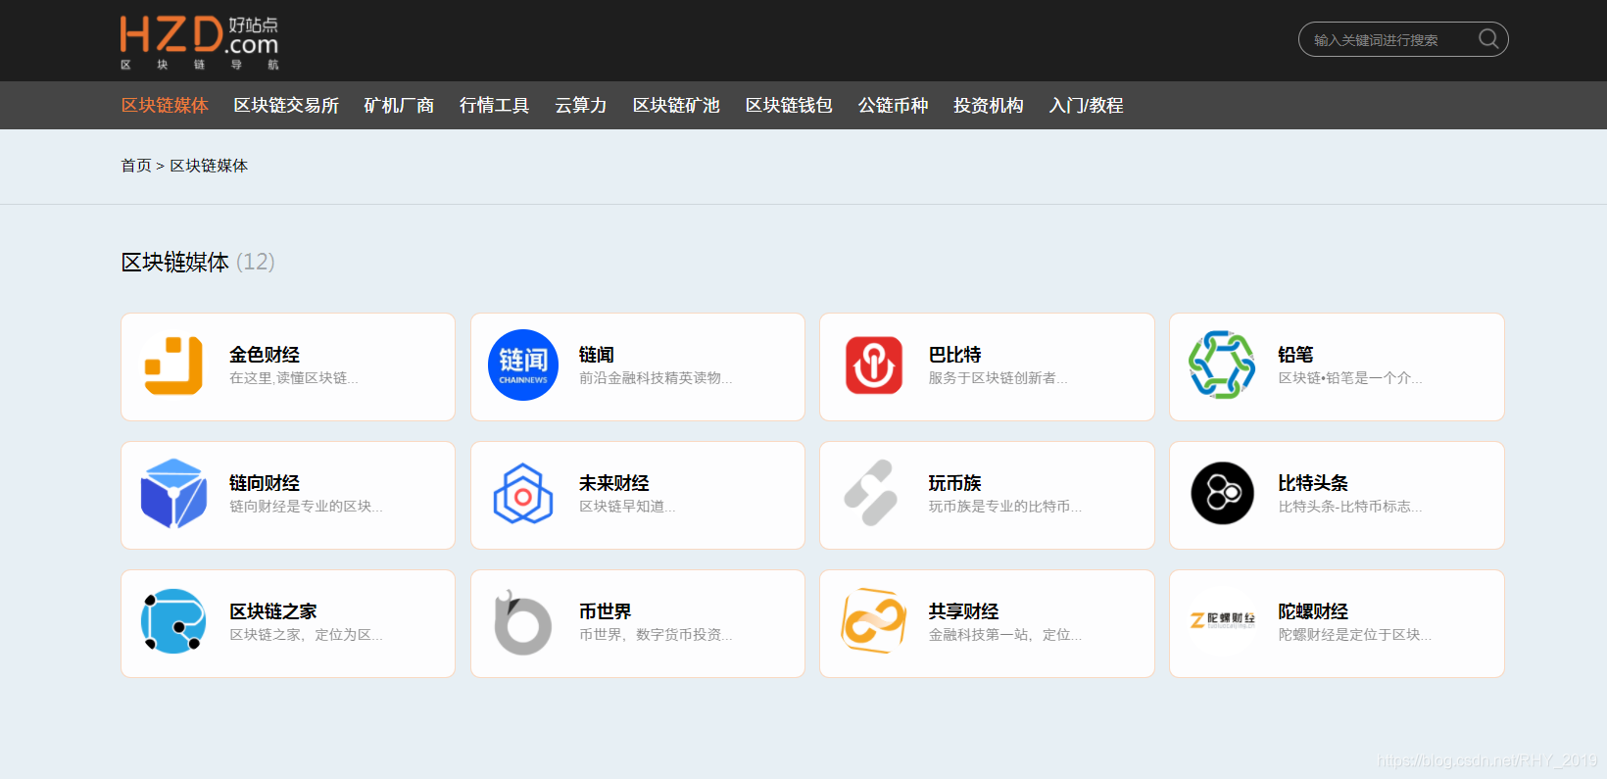Open the 区块链交易所 navigation tab

coord(286,105)
